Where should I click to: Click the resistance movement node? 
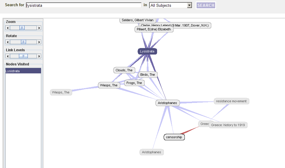pos(231,101)
